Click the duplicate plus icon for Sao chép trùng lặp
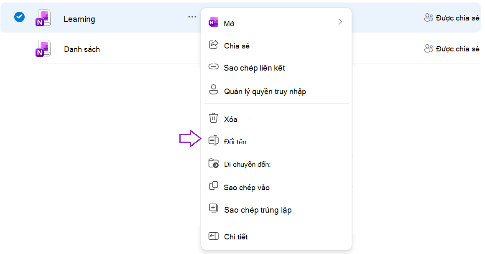 click(213, 208)
